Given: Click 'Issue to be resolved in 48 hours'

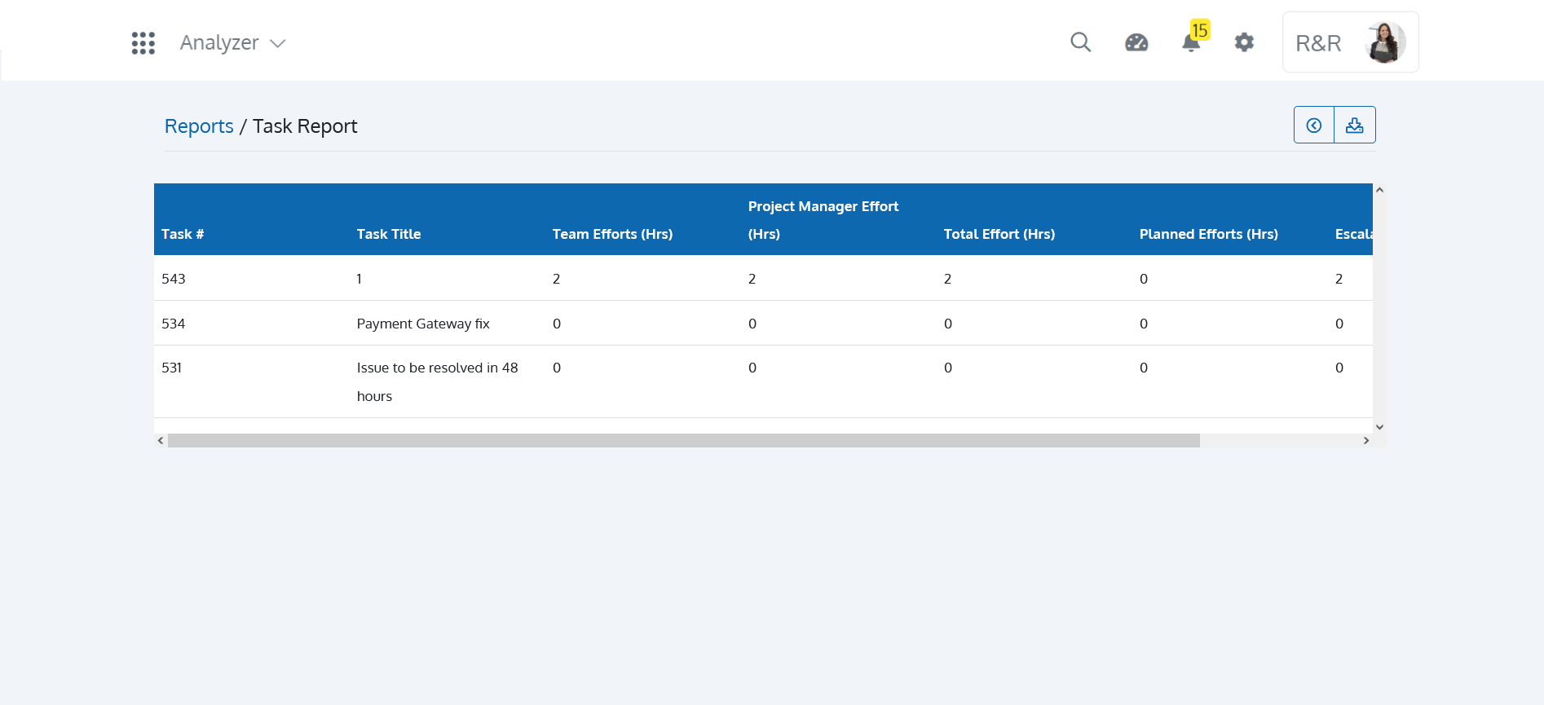Looking at the screenshot, I should pos(438,381).
